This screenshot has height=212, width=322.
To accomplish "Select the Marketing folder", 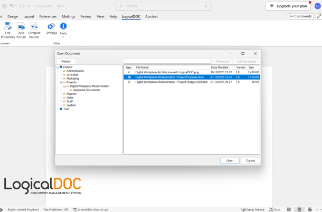I will tap(72, 79).
